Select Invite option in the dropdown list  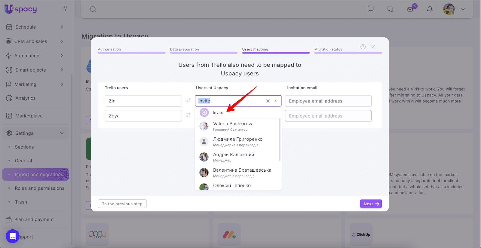[x=218, y=112]
